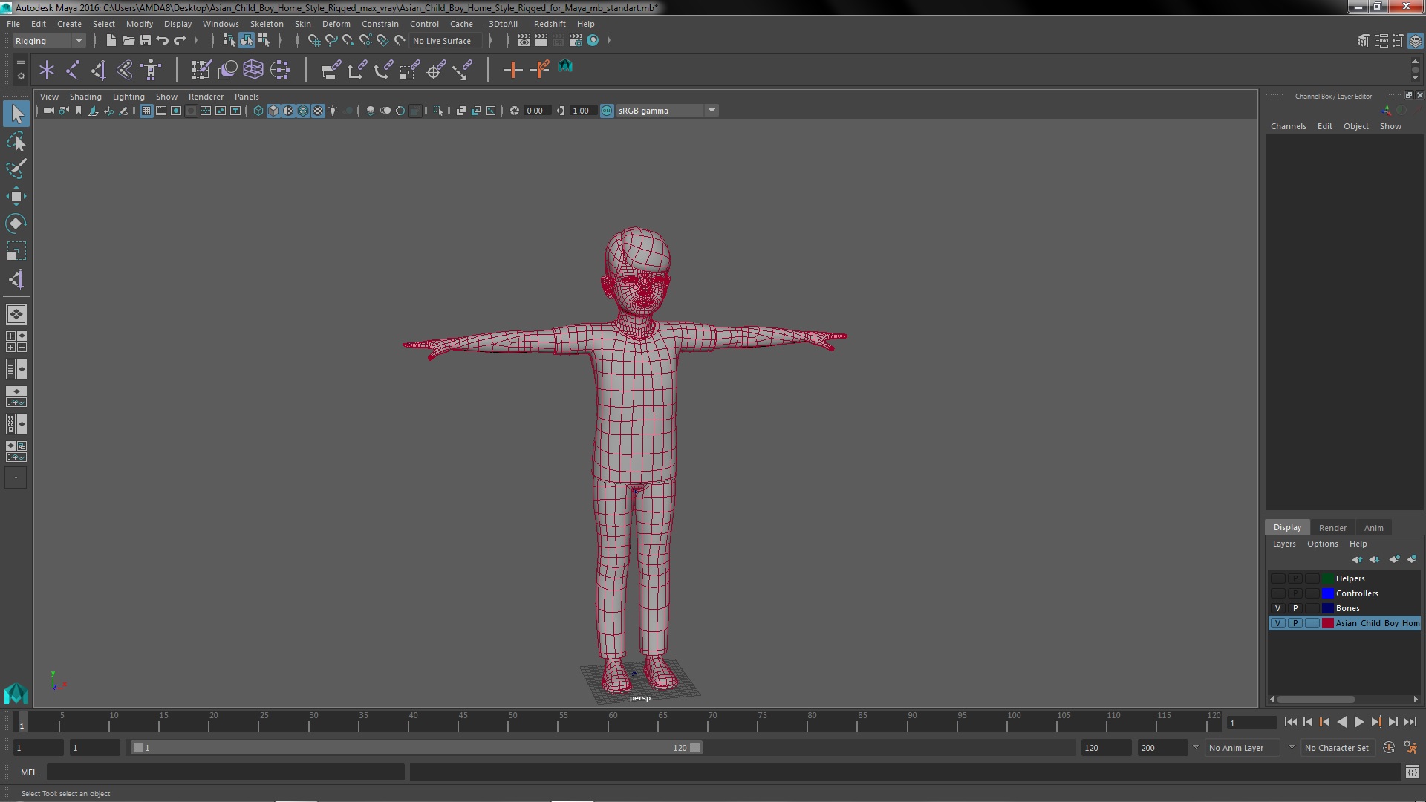Image resolution: width=1426 pixels, height=802 pixels.
Task: Play the animation forwards
Action: click(x=1358, y=722)
